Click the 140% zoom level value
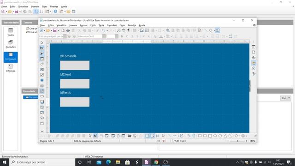295x166 pixels. 252,141
